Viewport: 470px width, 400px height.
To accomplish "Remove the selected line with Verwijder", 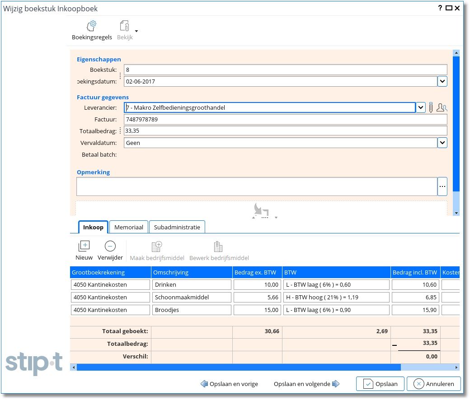I will point(110,247).
